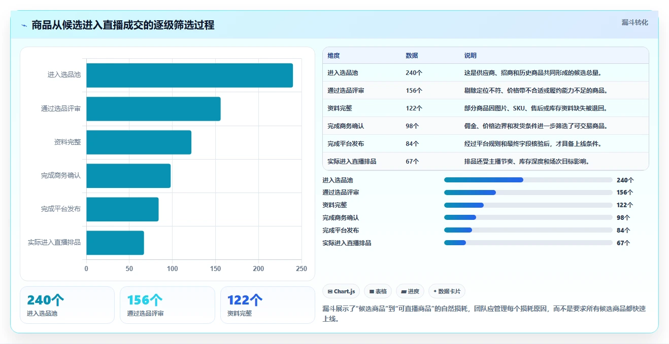The image size is (669, 344).
Task: Click the table value 122个
Action: click(414, 108)
